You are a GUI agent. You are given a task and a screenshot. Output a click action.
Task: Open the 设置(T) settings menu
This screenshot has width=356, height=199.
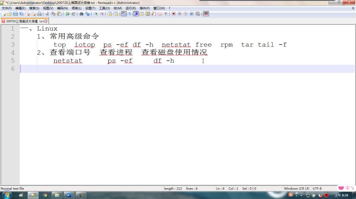click(x=90, y=8)
